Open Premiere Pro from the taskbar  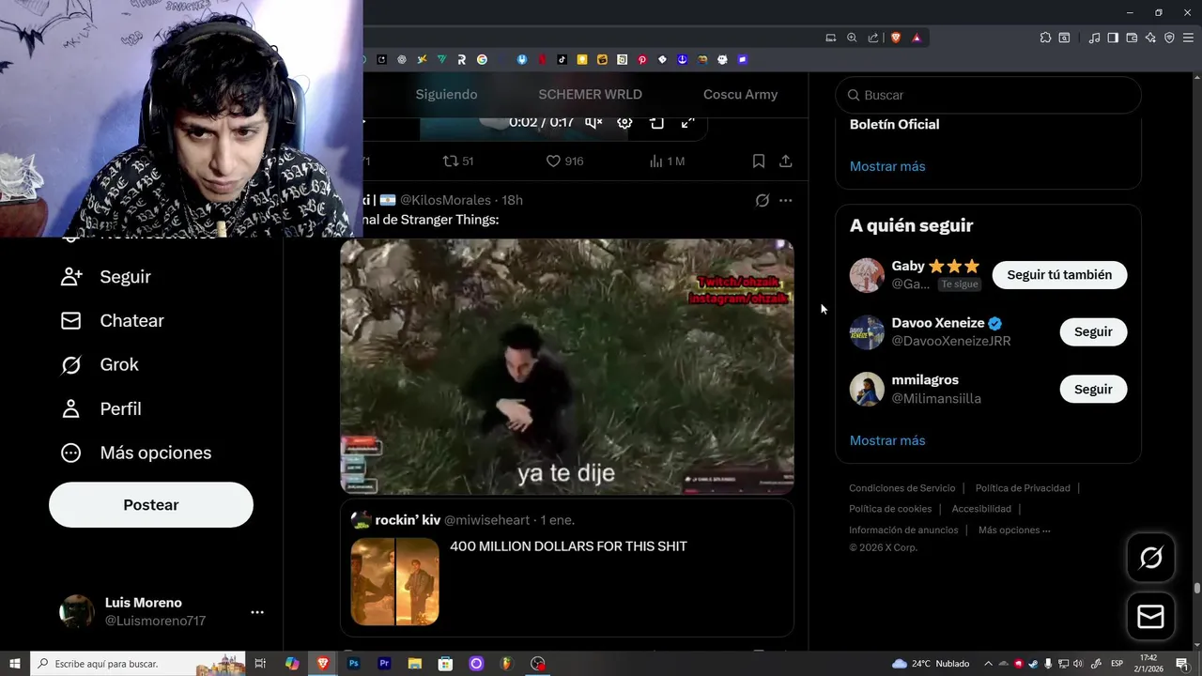(384, 664)
